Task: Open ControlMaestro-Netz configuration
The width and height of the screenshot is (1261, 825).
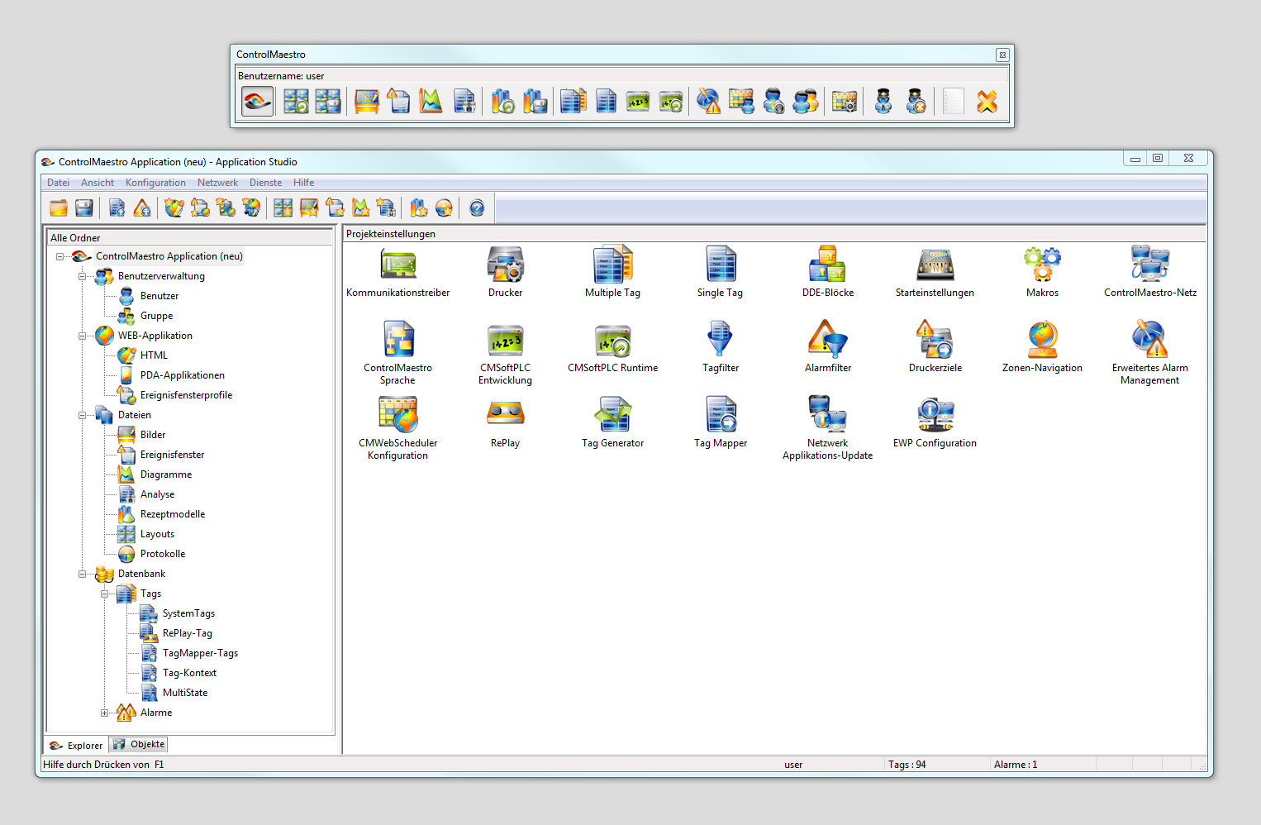Action: tap(1150, 265)
